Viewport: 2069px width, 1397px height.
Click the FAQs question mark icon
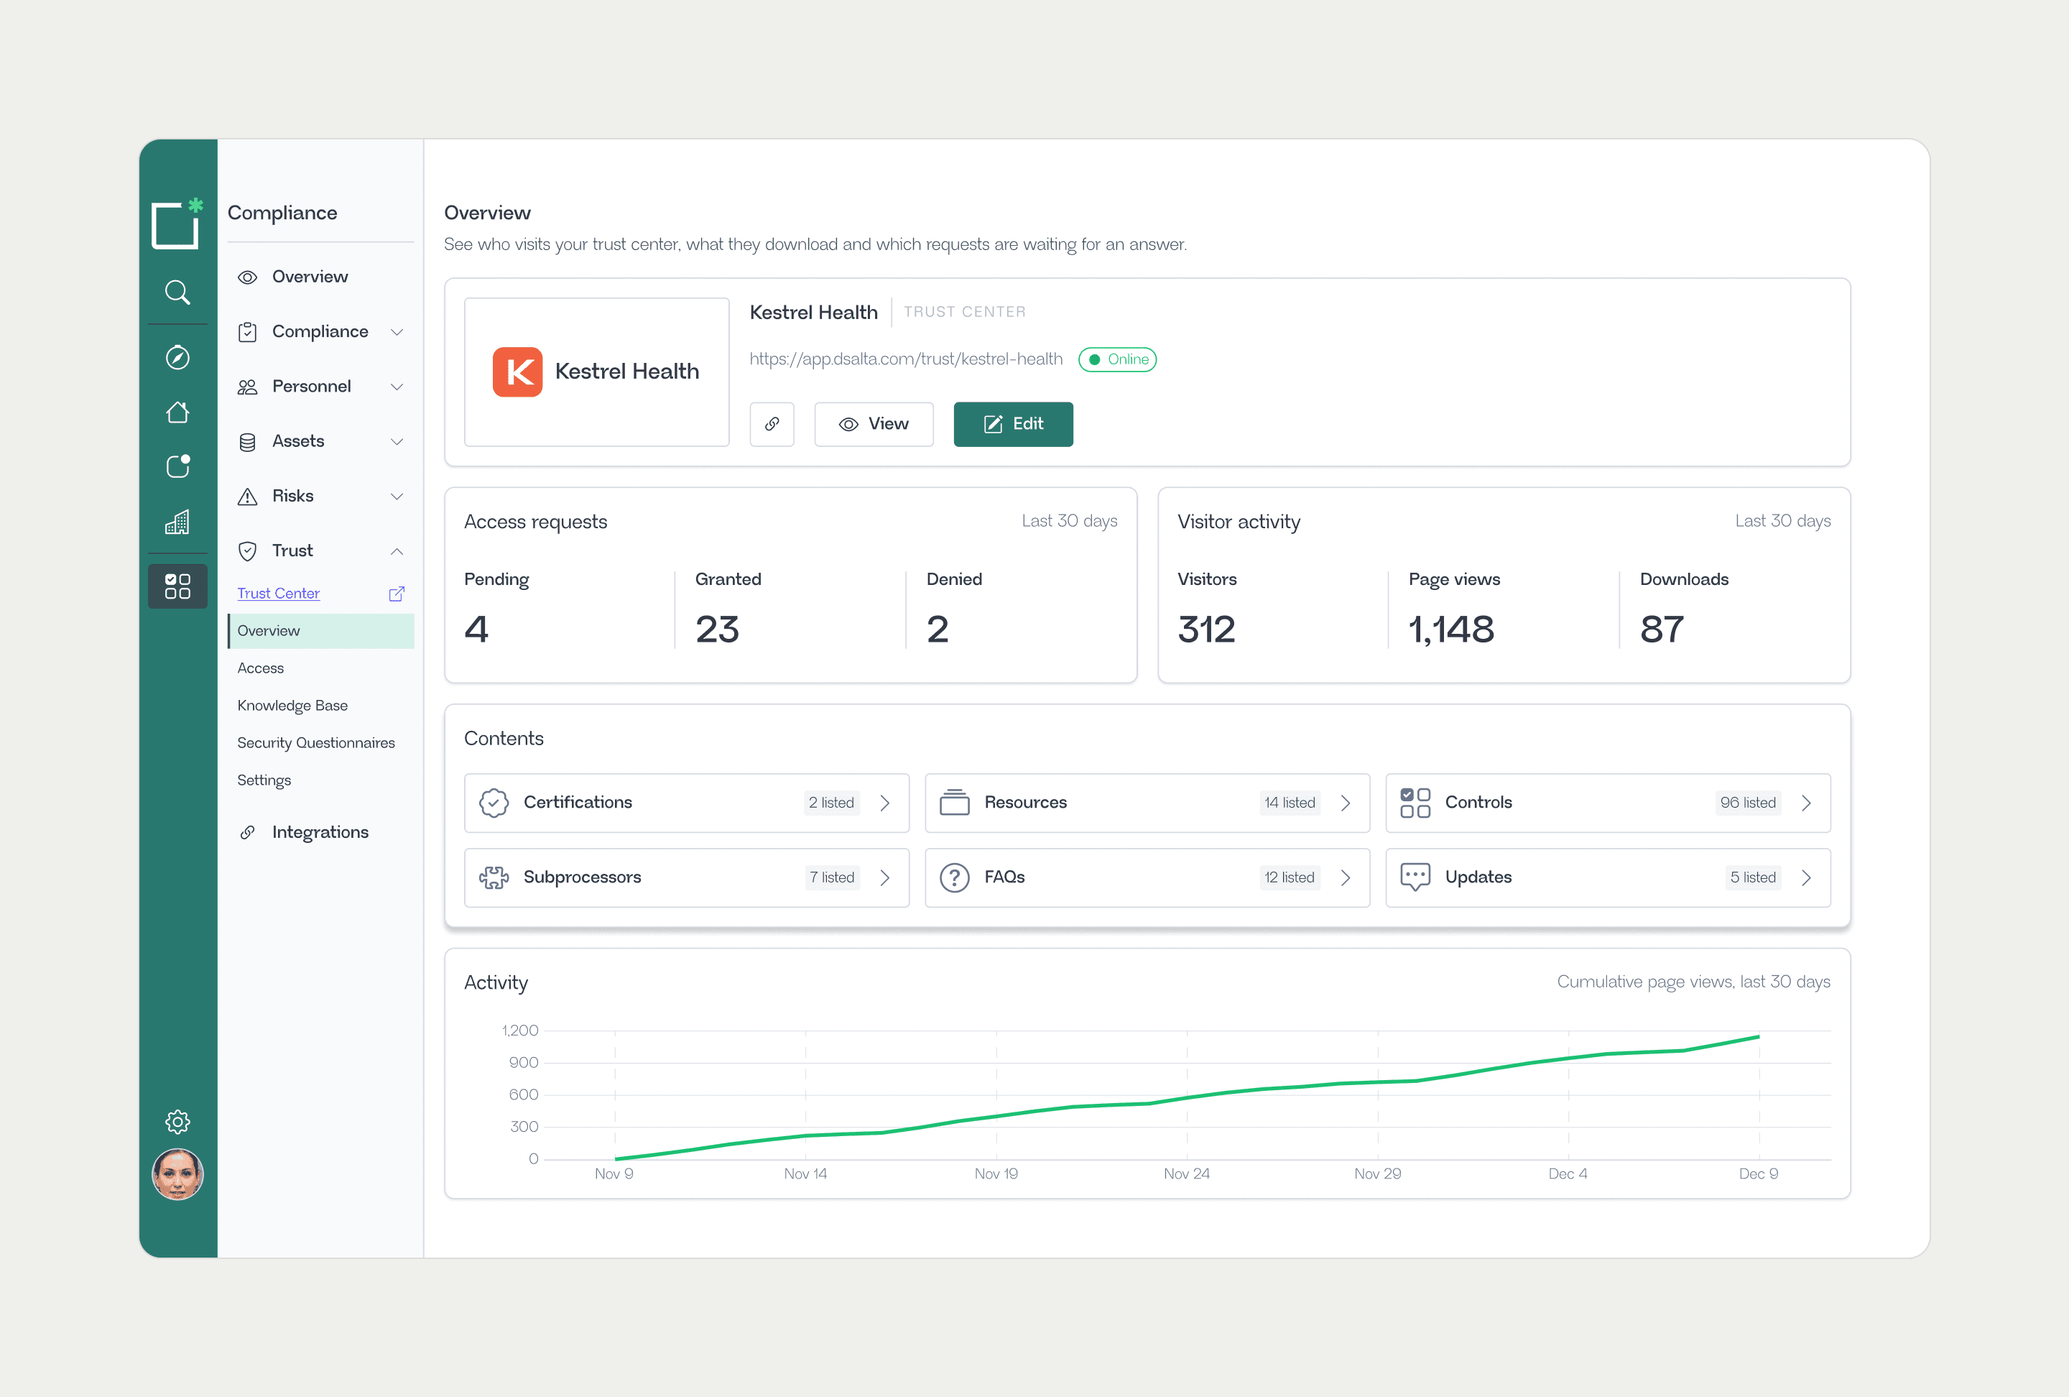point(954,877)
